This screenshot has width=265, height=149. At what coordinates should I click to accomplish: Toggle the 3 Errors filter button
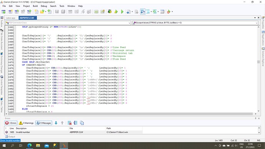pyautogui.click(x=11, y=123)
